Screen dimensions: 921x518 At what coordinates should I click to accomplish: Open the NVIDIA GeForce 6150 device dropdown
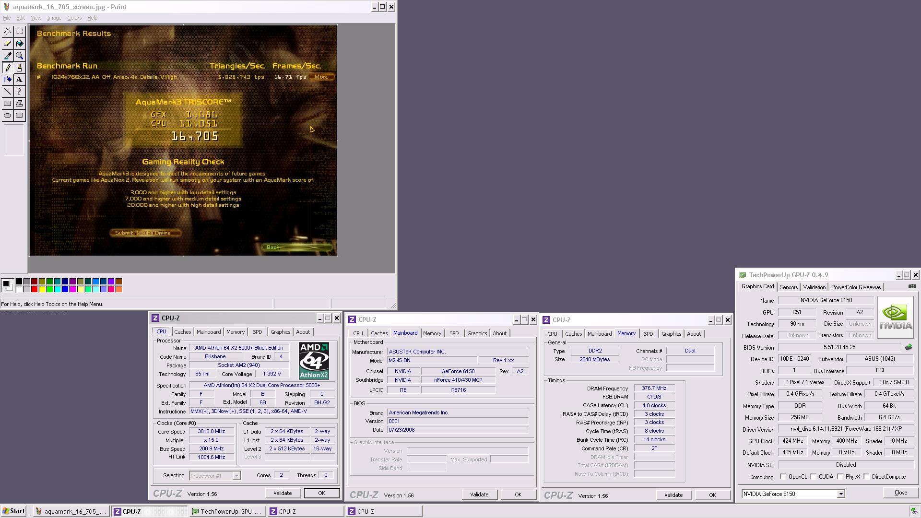point(840,494)
